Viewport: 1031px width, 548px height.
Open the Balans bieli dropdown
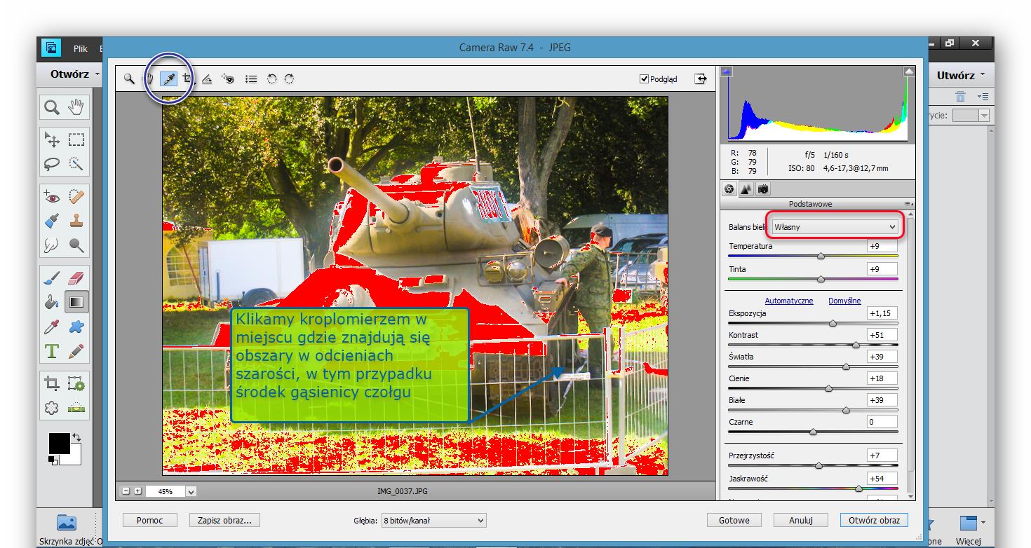(835, 227)
